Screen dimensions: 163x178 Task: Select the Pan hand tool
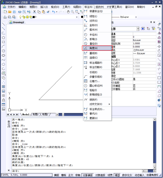68,12
